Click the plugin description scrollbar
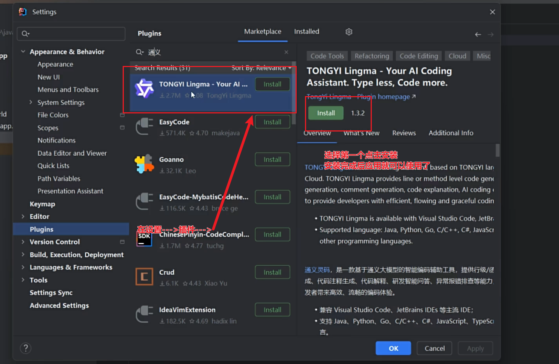Screen dimensions: 559x364 pyautogui.click(x=497, y=150)
